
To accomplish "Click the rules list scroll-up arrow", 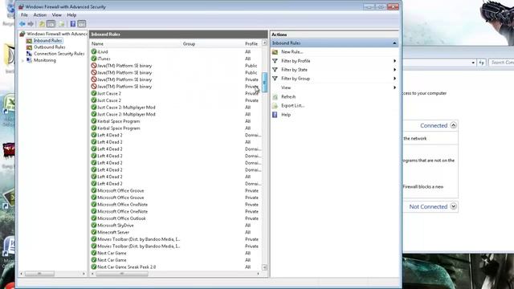I will coord(264,43).
